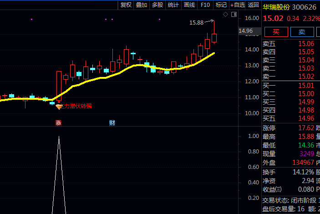320x214 pixels.
Task: Select the 叠加 overlay option
Action: [142, 5]
